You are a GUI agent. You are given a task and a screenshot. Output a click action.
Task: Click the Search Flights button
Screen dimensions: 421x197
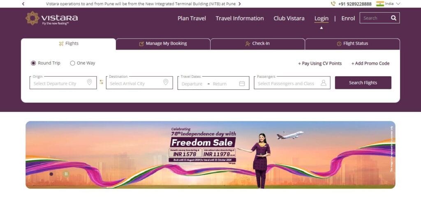(363, 83)
